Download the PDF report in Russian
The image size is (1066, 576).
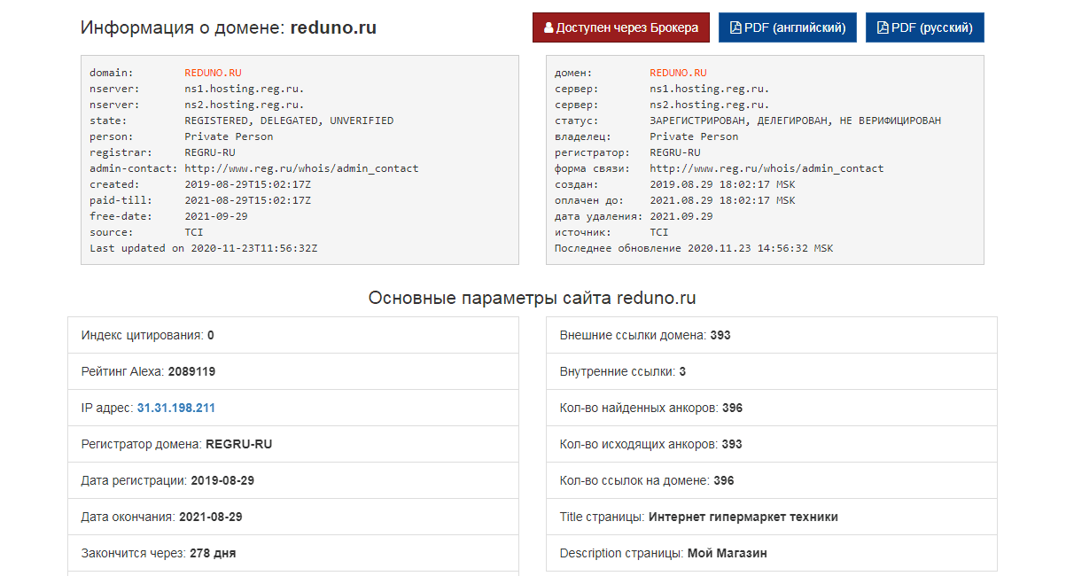[x=924, y=27]
